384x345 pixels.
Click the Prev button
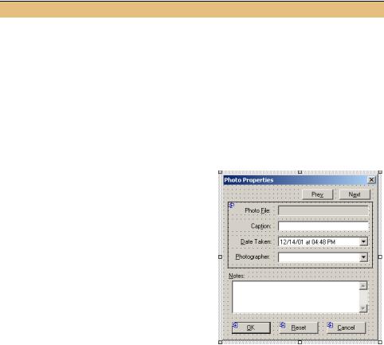pyautogui.click(x=318, y=194)
